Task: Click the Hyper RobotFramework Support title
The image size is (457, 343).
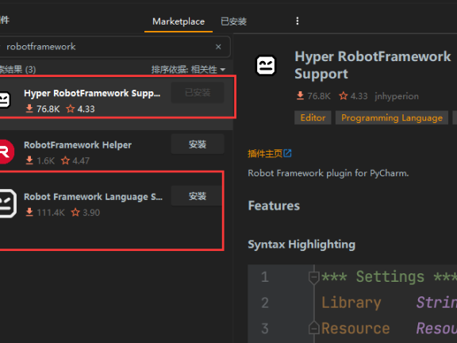Action: pos(372,65)
